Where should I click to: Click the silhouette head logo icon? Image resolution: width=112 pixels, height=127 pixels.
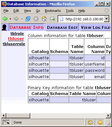[4, 27]
